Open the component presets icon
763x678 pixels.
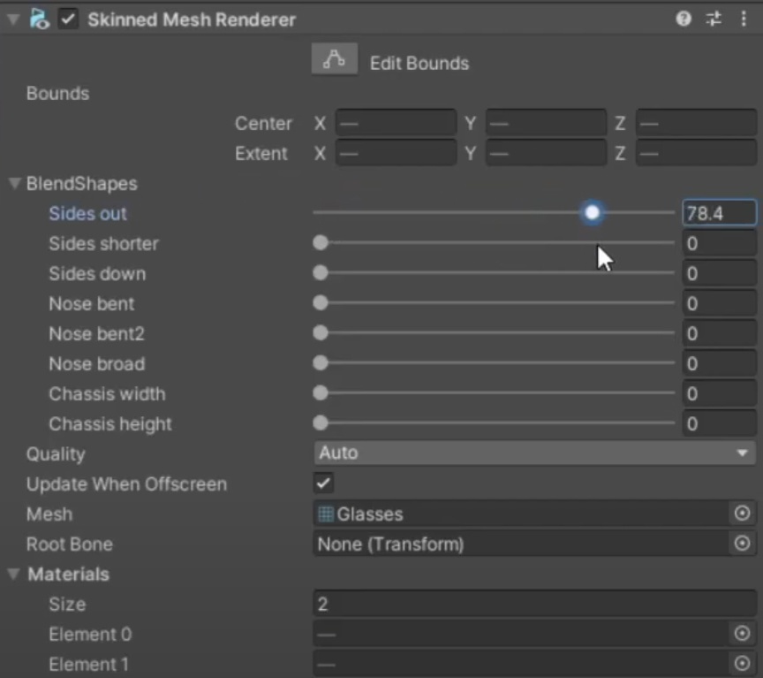(x=714, y=19)
